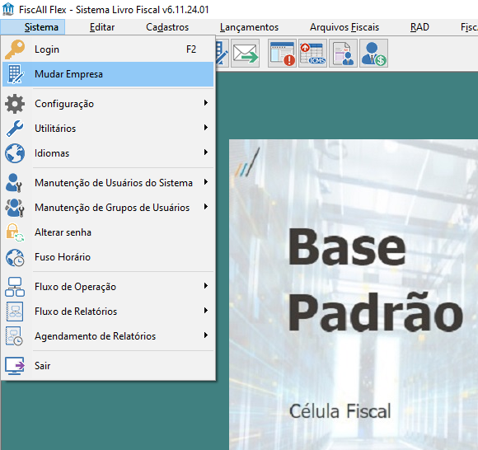This screenshot has width=478, height=450.
Task: Click the Mudar Empresa building icon
Action: tap(15, 74)
